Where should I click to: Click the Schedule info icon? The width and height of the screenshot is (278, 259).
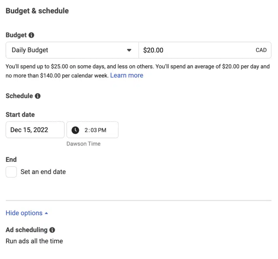(38, 96)
